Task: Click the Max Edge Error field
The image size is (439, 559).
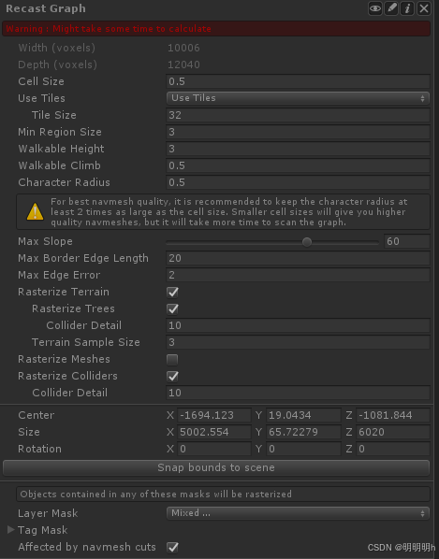Action: [x=298, y=275]
